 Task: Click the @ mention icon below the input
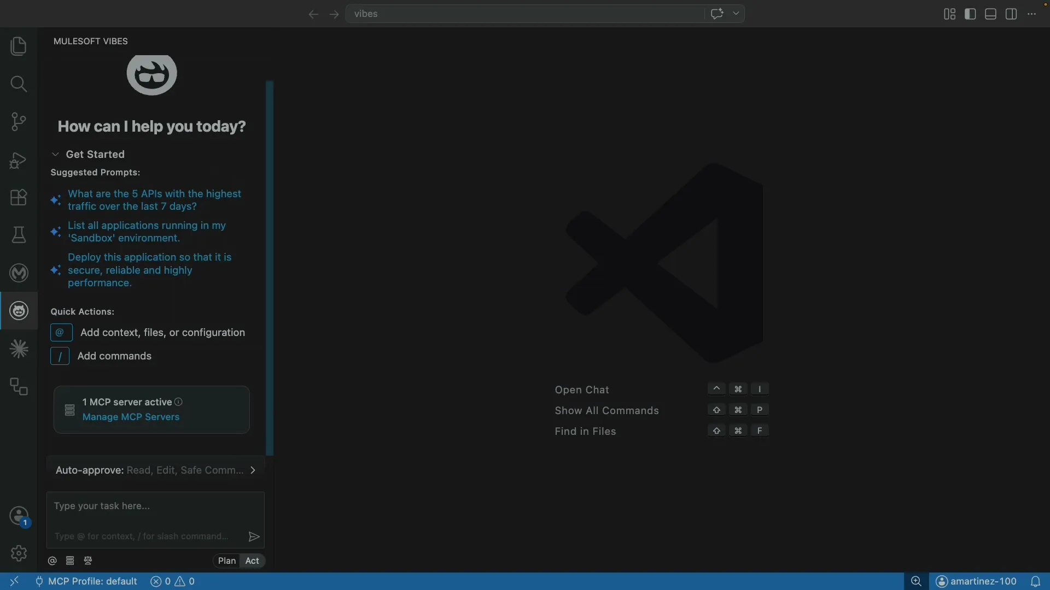[x=52, y=561]
